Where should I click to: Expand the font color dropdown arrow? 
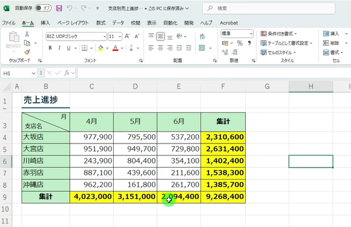[x=122, y=48]
